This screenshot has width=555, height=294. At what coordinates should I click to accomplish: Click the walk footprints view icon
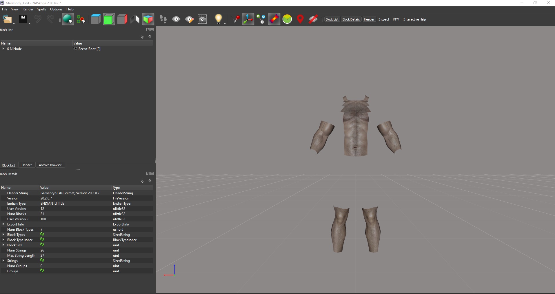(163, 19)
